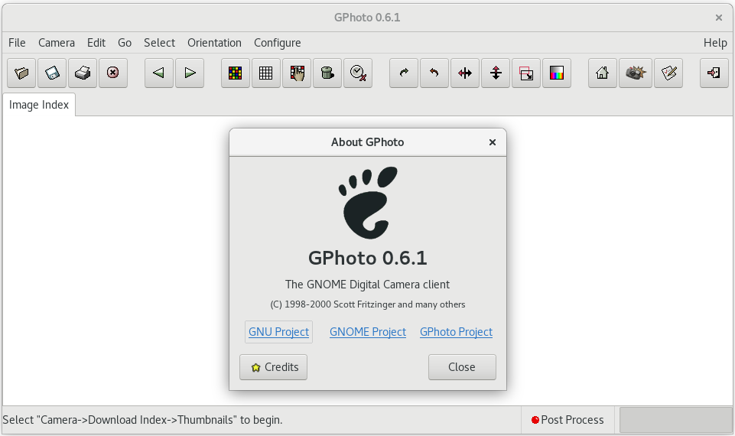Image resolution: width=735 pixels, height=436 pixels.
Task: Open the File menu
Action: (x=17, y=43)
